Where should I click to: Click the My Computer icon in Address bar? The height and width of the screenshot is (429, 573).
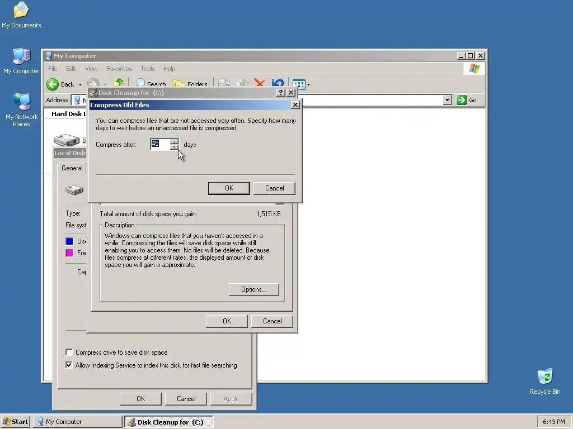(x=77, y=100)
